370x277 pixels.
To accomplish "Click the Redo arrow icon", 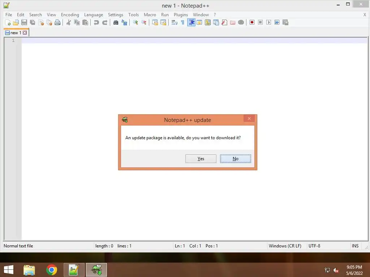I will coord(105,22).
